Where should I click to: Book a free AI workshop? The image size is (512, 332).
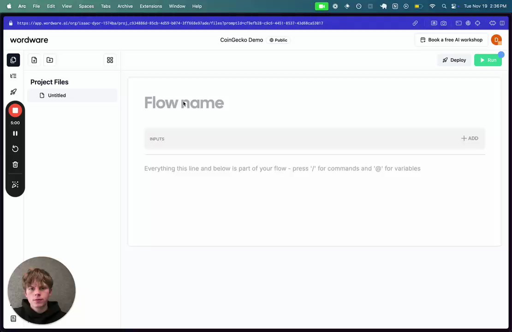pos(451,40)
